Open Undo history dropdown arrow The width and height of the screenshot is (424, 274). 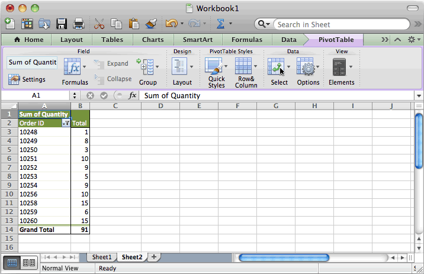[x=182, y=24]
